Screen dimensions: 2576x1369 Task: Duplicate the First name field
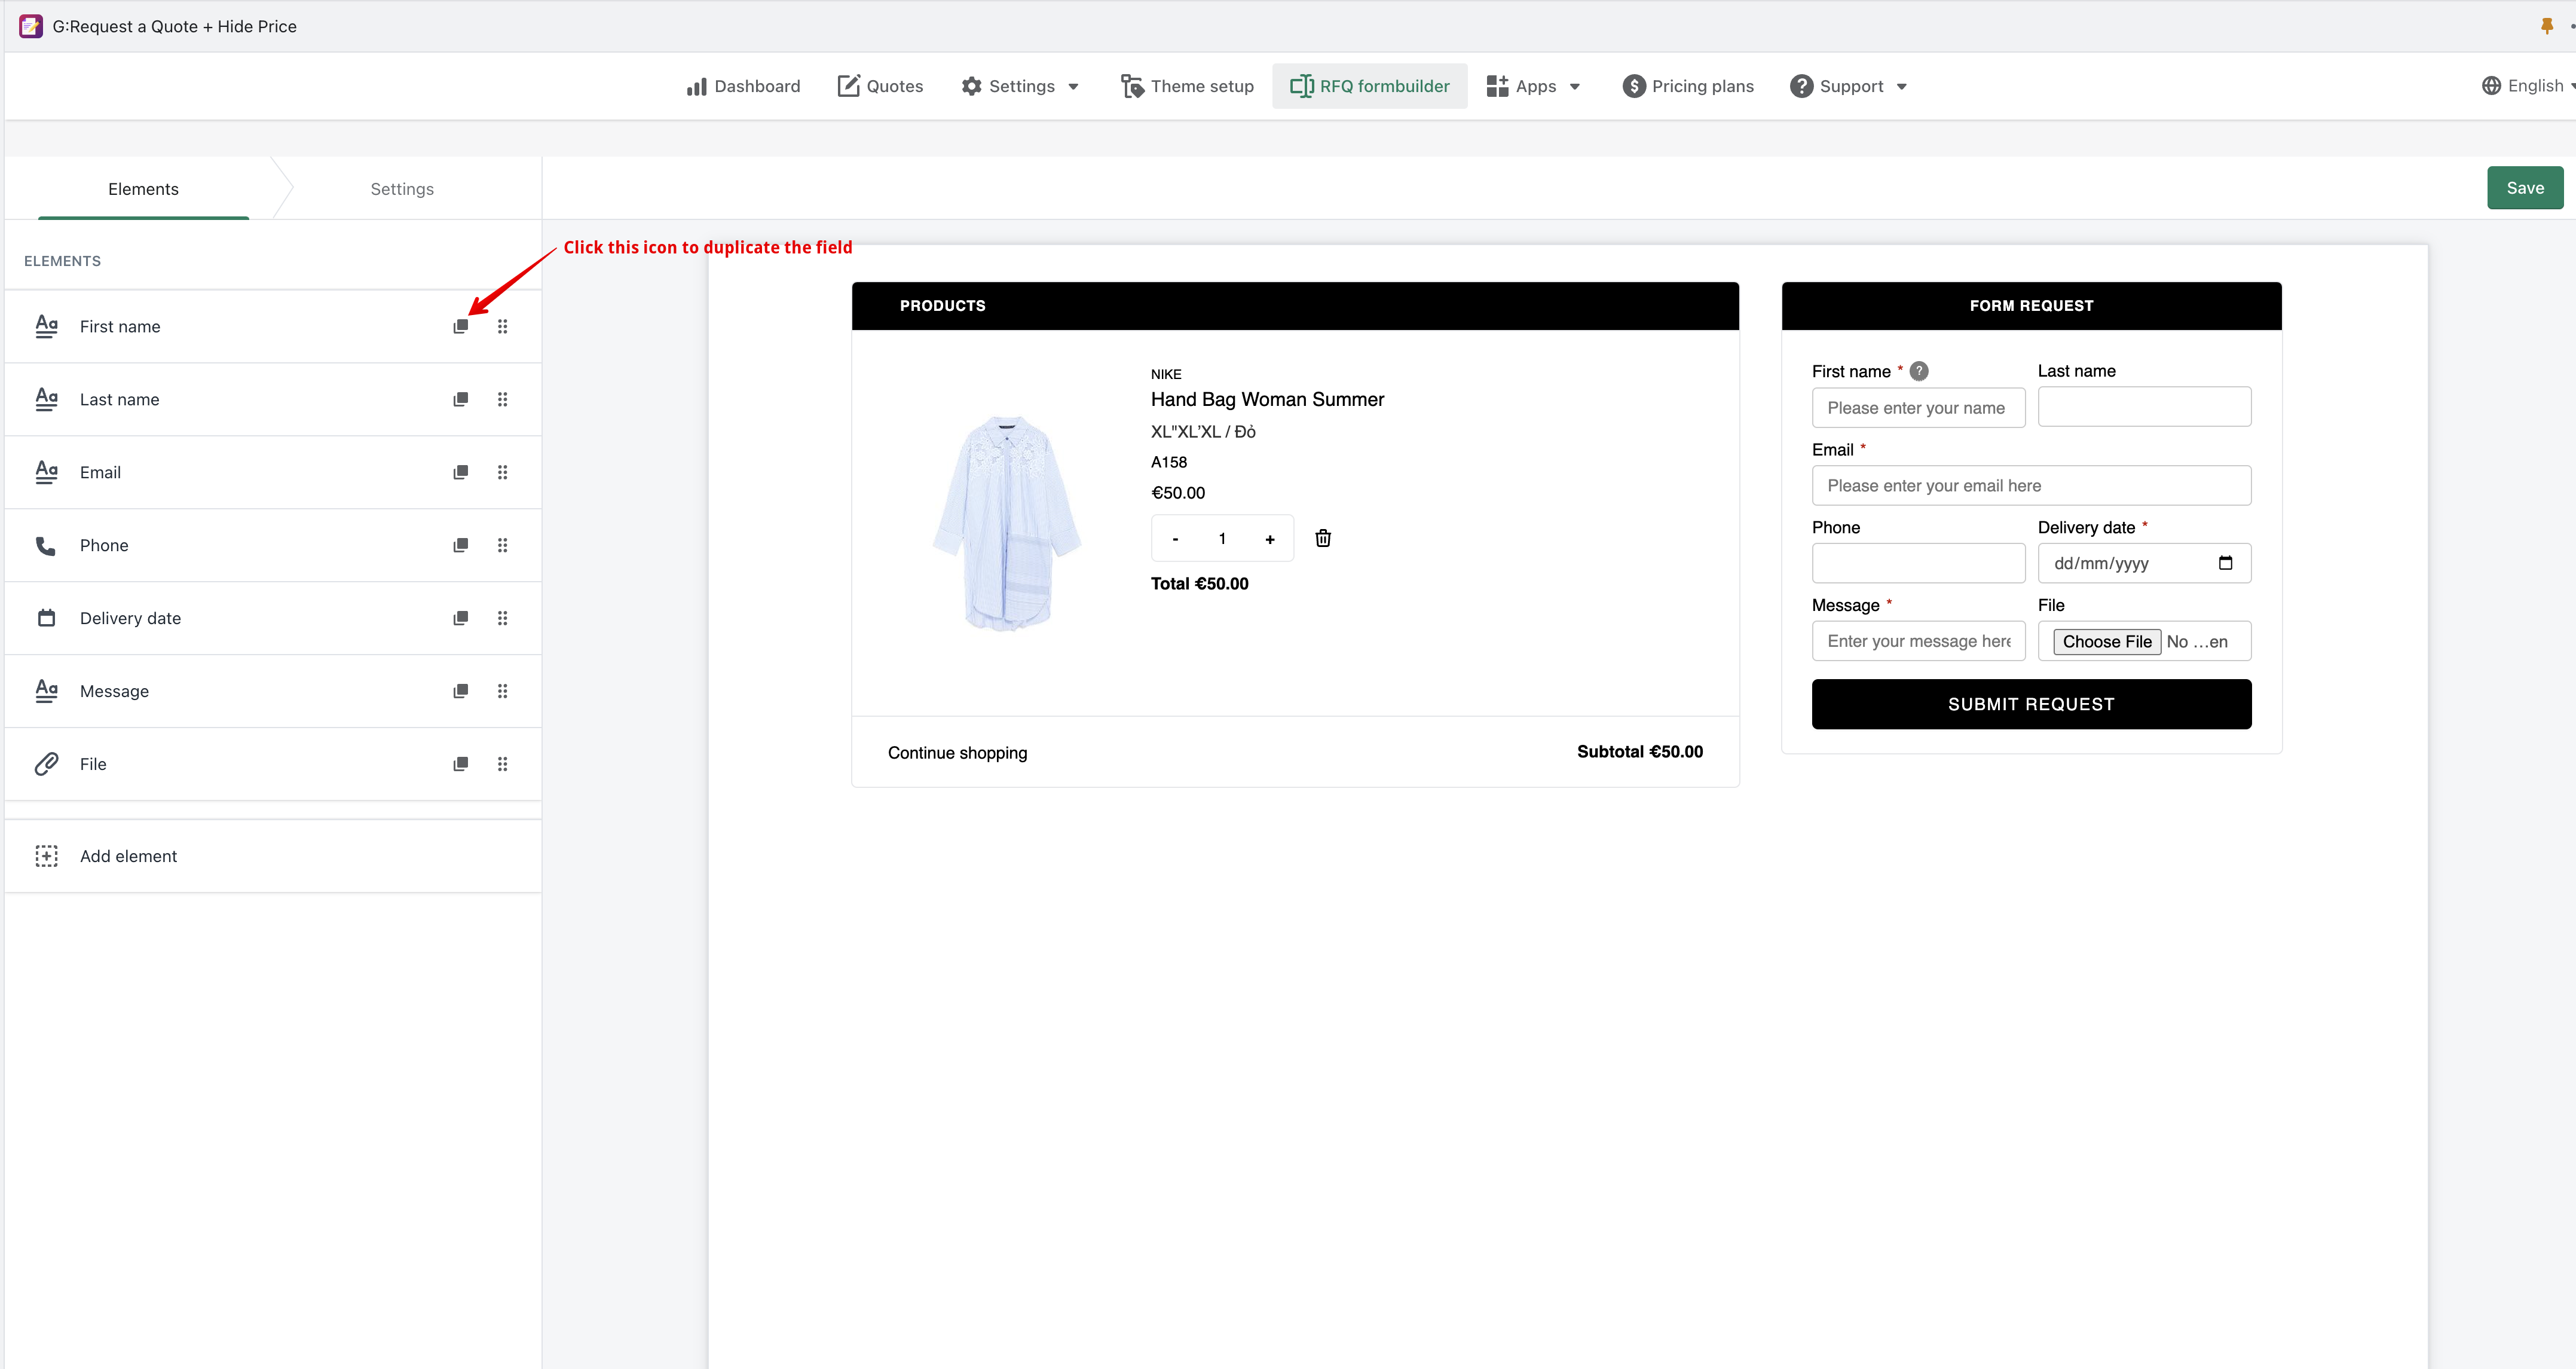[460, 326]
